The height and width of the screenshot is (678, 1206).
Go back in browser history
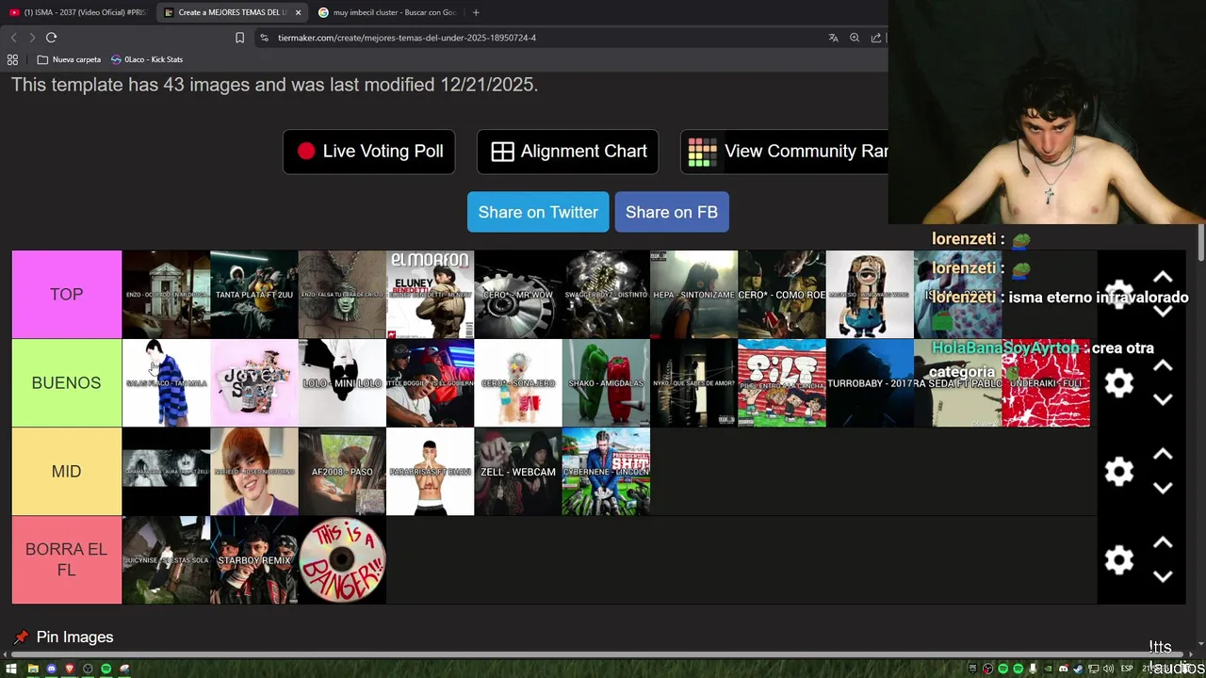(13, 38)
